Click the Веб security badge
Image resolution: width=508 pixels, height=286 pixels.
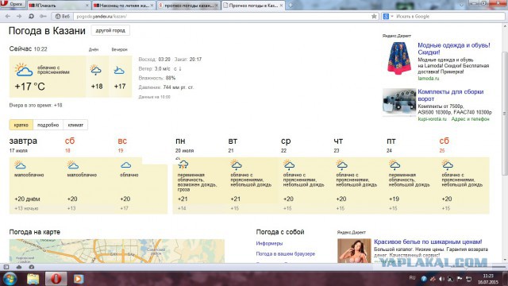pos(62,16)
